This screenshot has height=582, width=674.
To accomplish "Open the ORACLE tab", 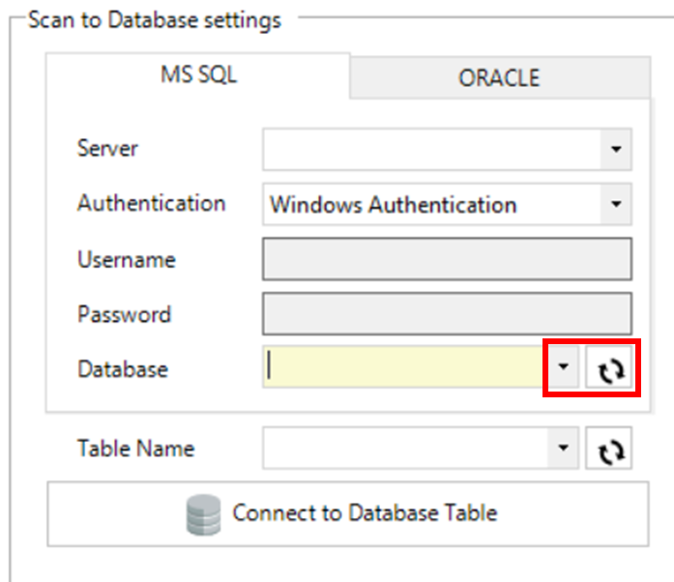I will 499,78.
